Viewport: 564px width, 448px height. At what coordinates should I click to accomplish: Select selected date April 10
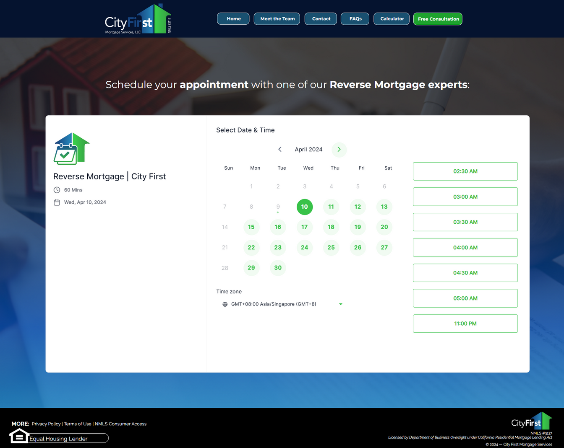tap(305, 207)
